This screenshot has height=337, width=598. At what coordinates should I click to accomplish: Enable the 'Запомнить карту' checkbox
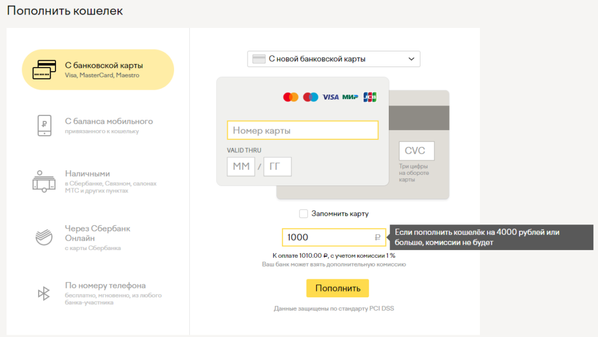303,214
